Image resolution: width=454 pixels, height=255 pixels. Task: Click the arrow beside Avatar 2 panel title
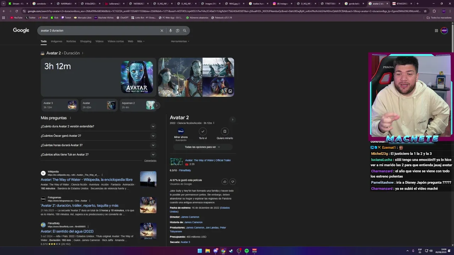[x=233, y=119]
